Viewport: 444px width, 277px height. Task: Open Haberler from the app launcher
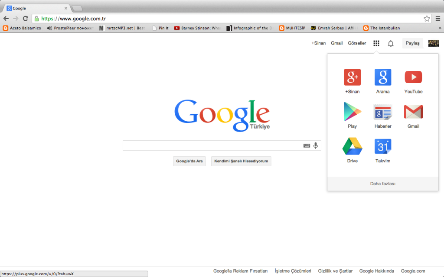point(382,112)
